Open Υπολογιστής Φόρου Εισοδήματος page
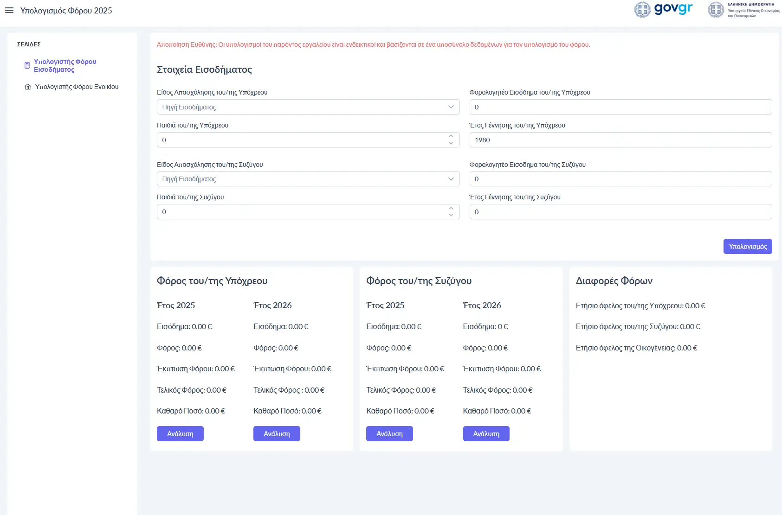This screenshot has width=782, height=515. point(65,65)
